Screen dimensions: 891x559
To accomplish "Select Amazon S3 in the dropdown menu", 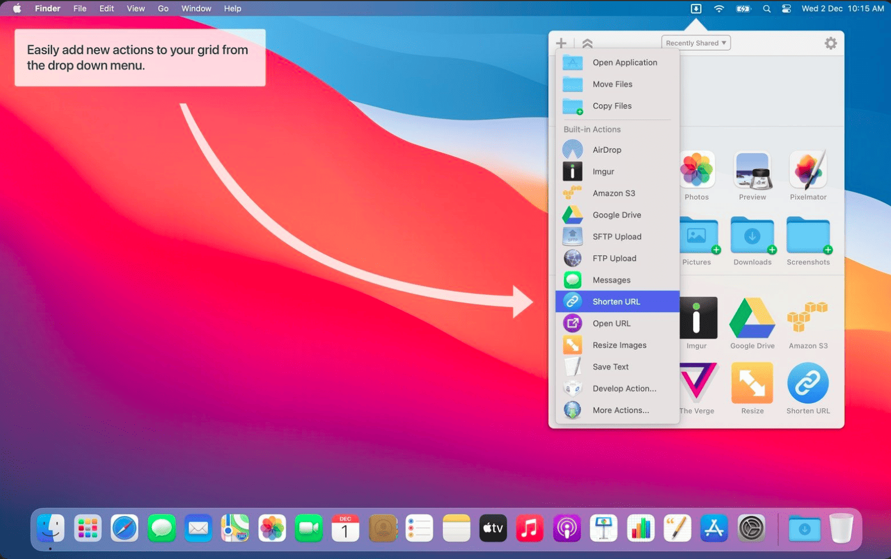I will (617, 193).
